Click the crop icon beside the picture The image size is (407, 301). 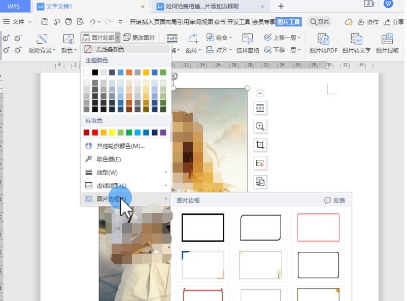[260, 145]
